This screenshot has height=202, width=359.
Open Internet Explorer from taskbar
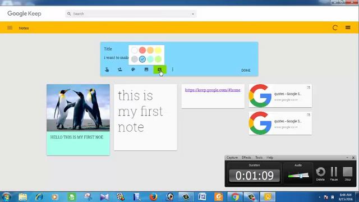39,197
